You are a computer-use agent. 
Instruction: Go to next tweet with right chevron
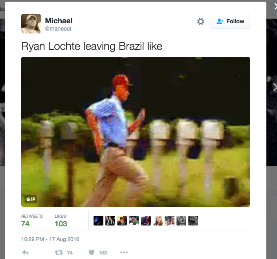pyautogui.click(x=275, y=87)
